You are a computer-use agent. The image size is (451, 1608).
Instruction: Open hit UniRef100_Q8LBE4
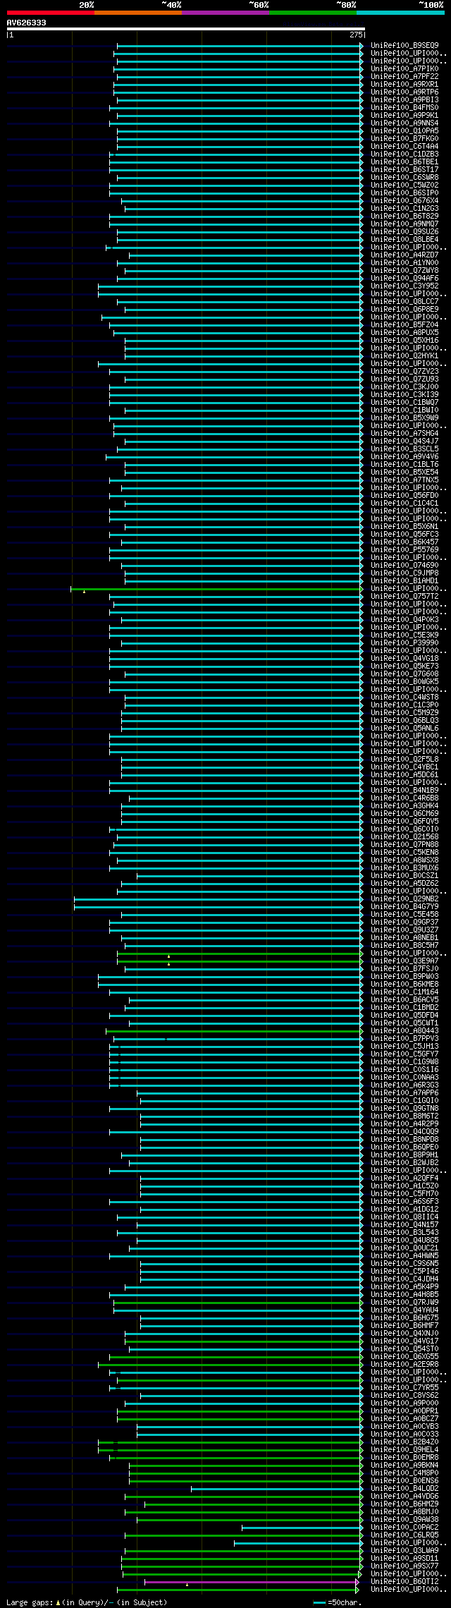pos(404,239)
